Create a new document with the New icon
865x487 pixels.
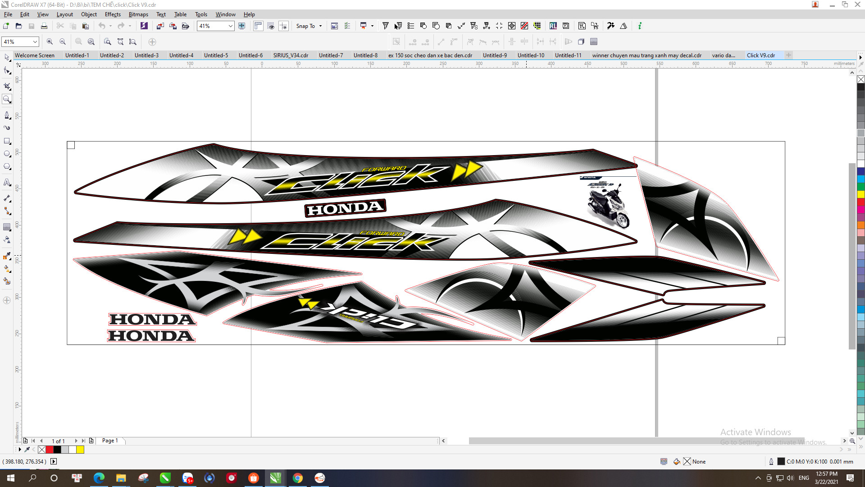6,26
